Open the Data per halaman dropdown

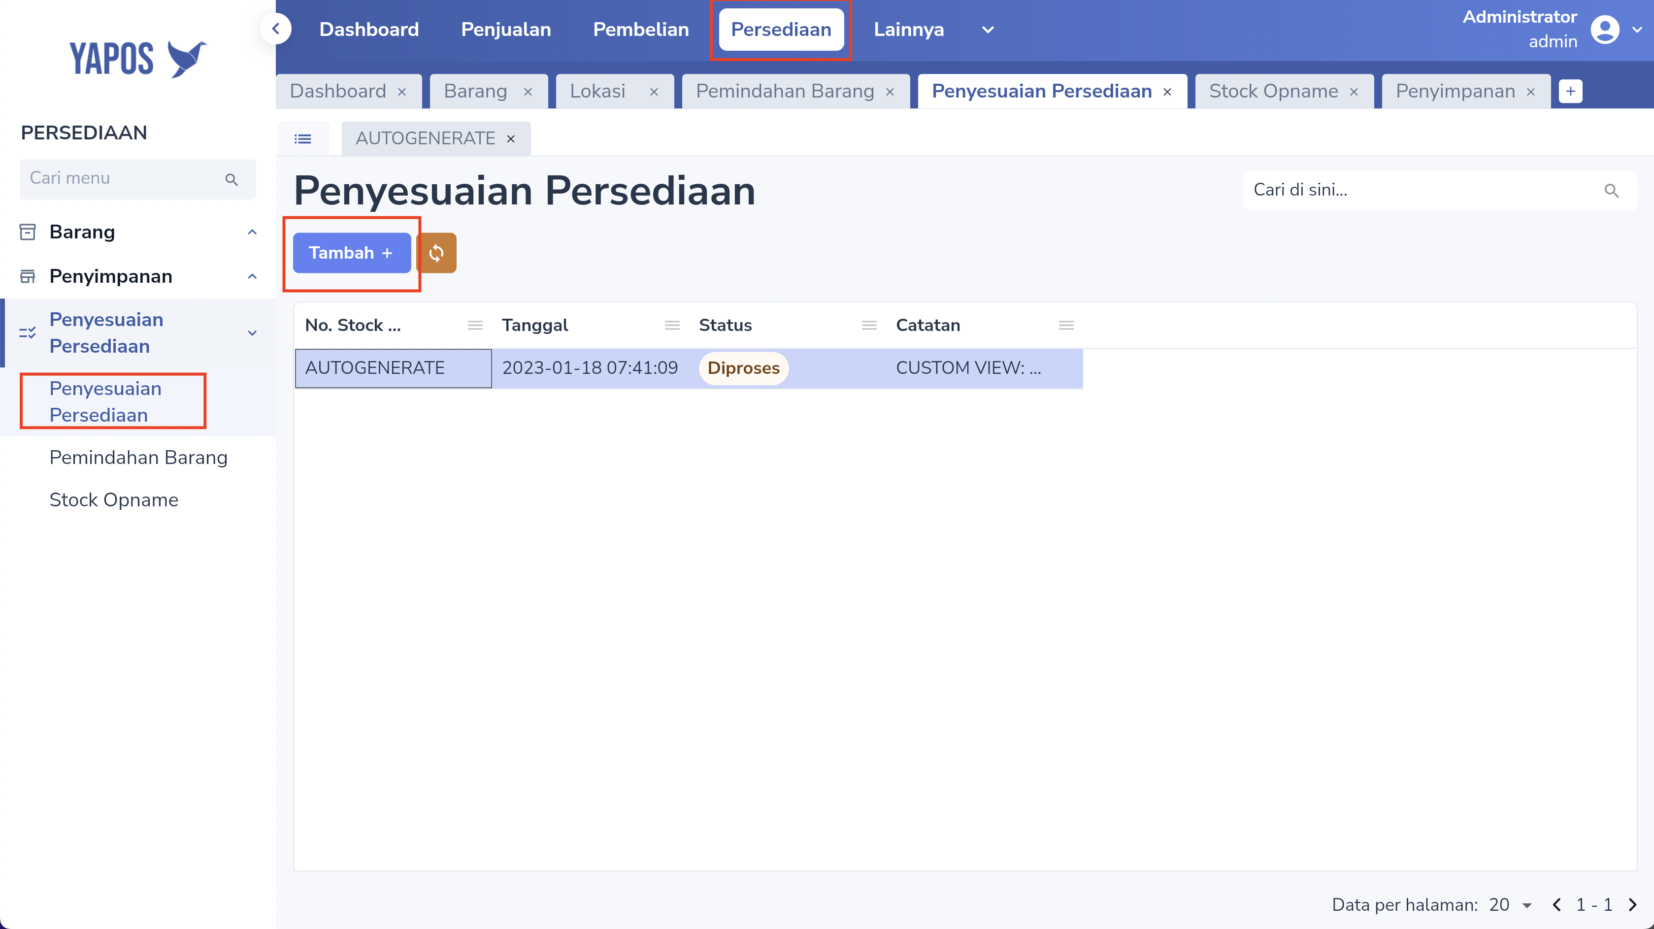pyautogui.click(x=1511, y=905)
